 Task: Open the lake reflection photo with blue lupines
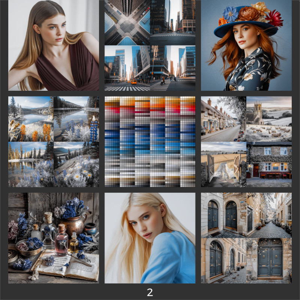point(76,119)
